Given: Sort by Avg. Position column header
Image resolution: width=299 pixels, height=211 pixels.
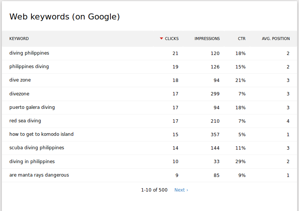Looking at the screenshot, I should pyautogui.click(x=275, y=39).
